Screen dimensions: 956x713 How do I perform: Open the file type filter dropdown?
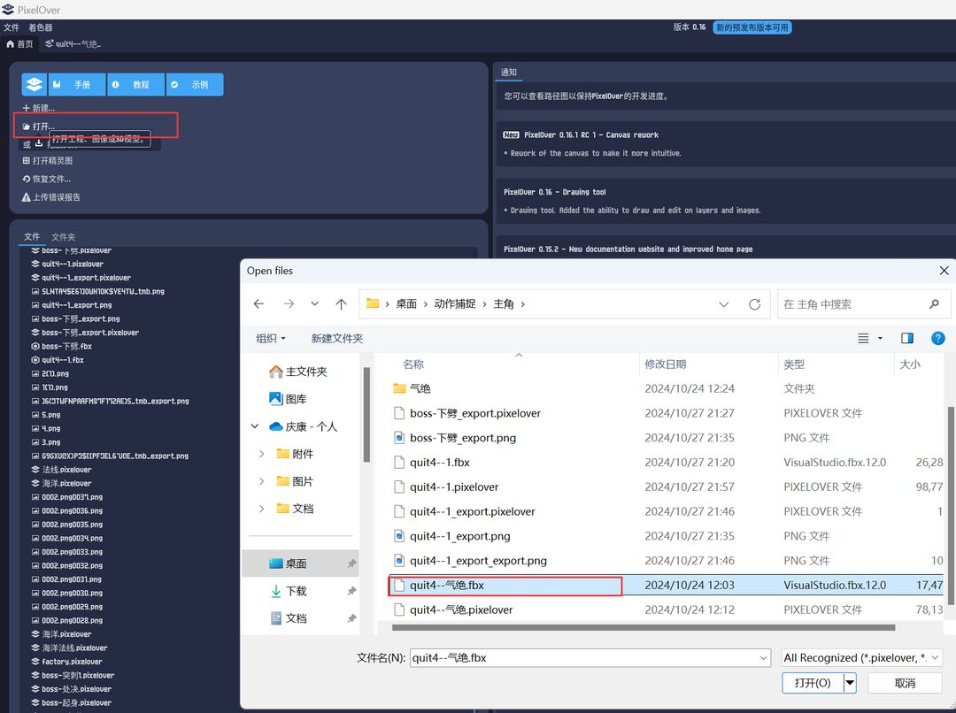[862, 657]
